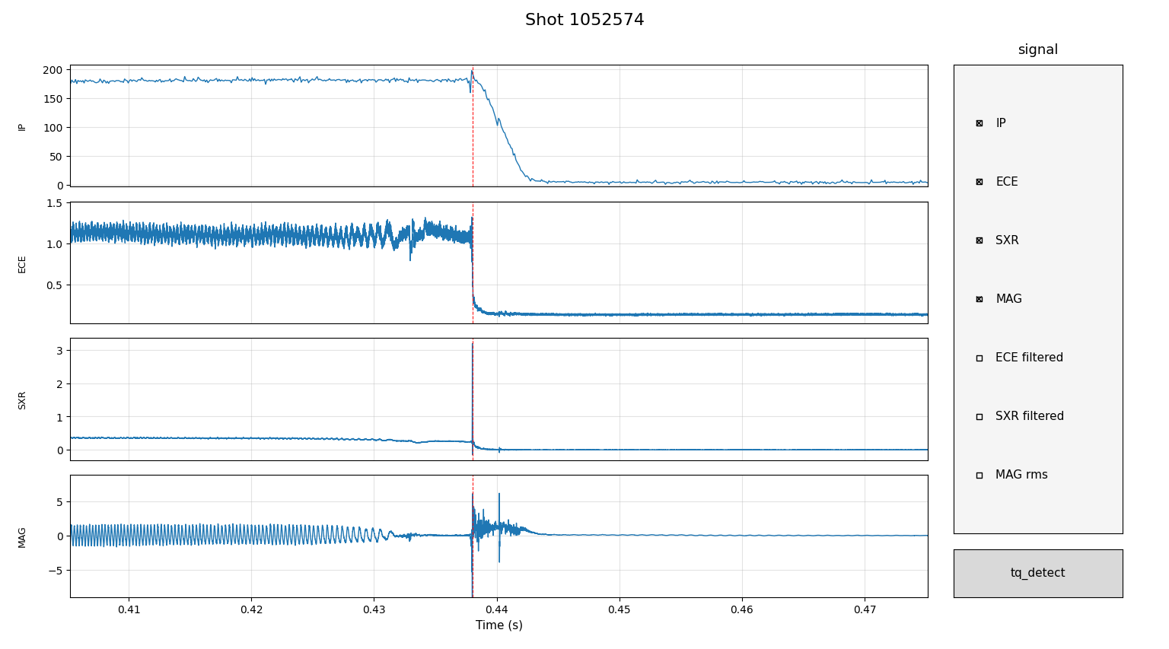Click the "Shot 1052574" title

click(x=584, y=21)
